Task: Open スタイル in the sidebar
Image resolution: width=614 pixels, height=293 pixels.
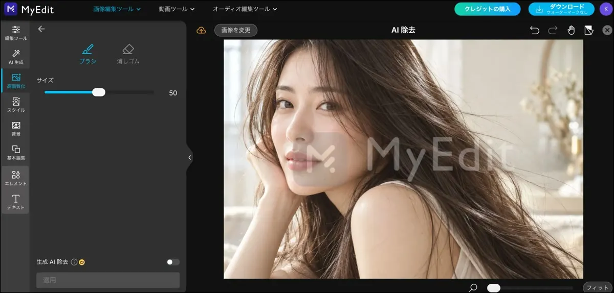Action: pos(16,105)
